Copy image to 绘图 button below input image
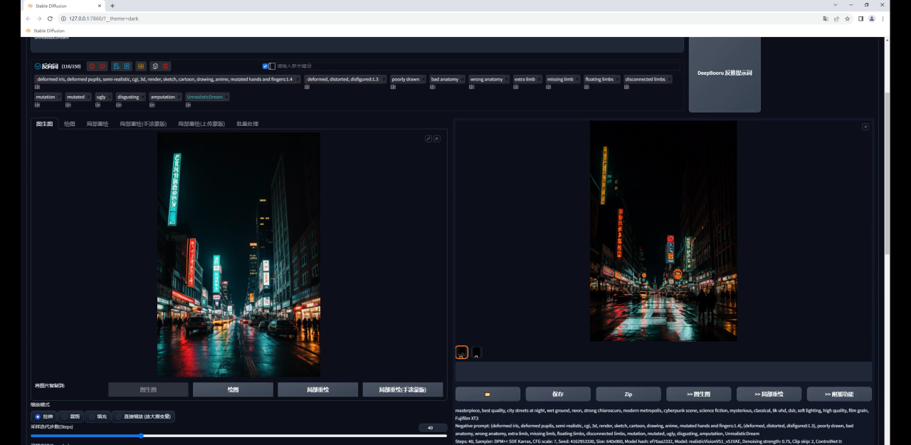911x445 pixels. (233, 389)
